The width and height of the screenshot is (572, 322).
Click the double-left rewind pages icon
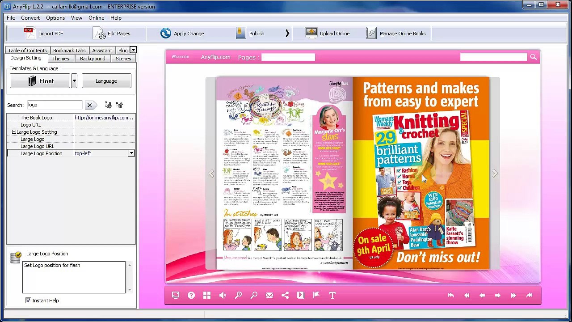467,295
